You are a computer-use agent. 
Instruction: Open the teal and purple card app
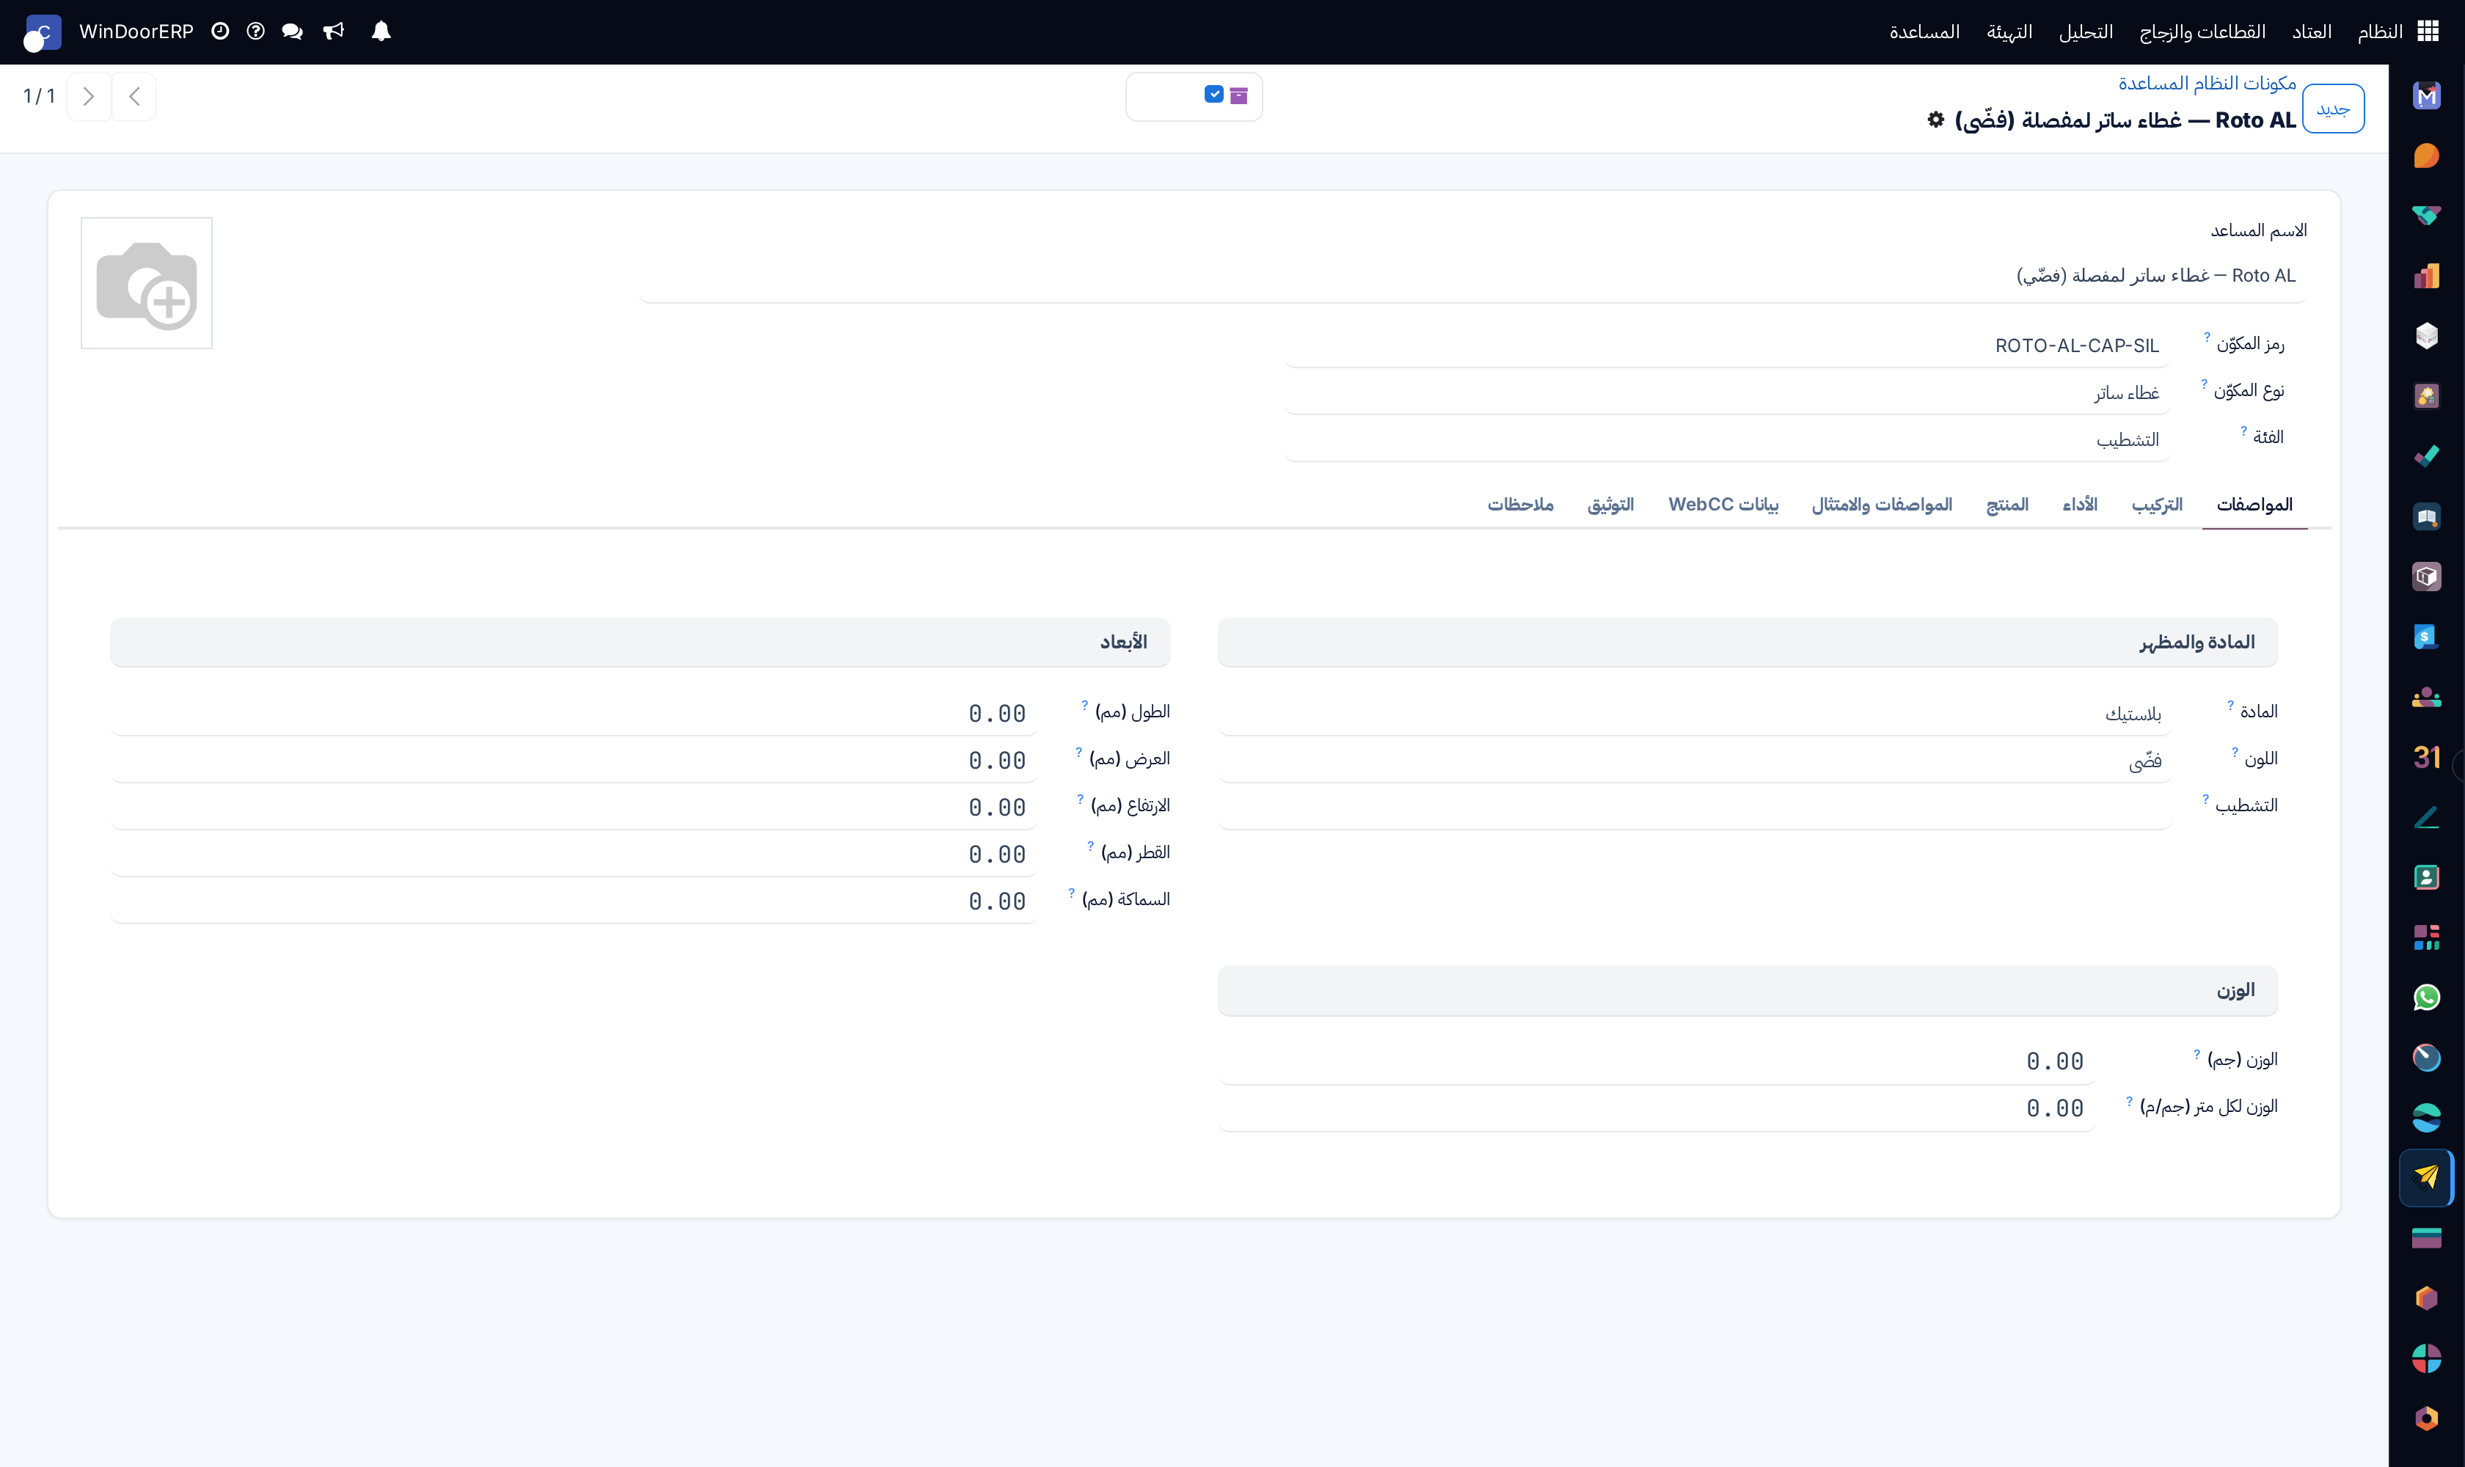click(x=2426, y=1237)
